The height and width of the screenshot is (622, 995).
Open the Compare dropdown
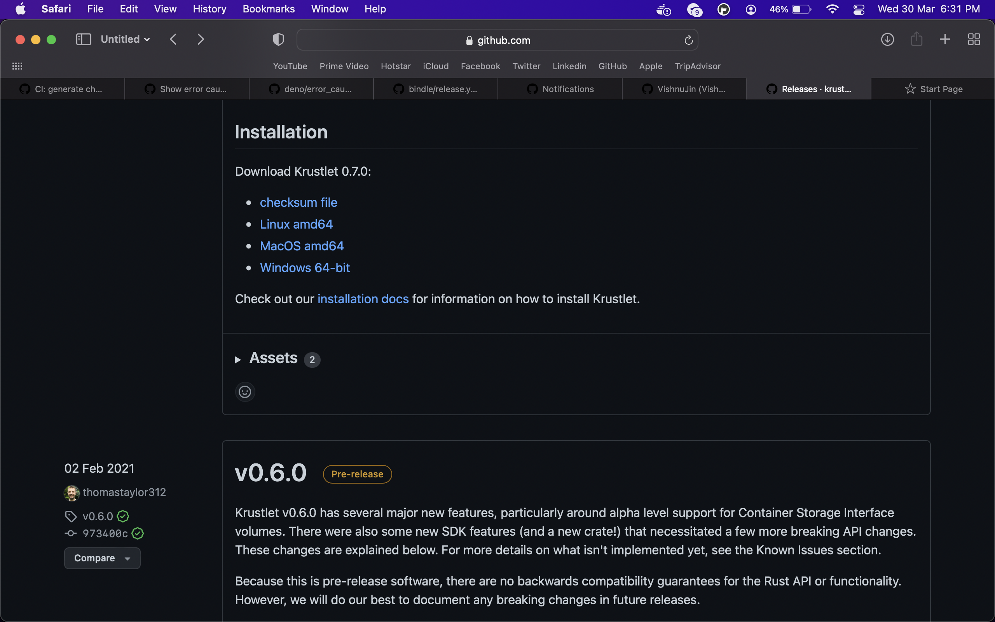(x=102, y=558)
